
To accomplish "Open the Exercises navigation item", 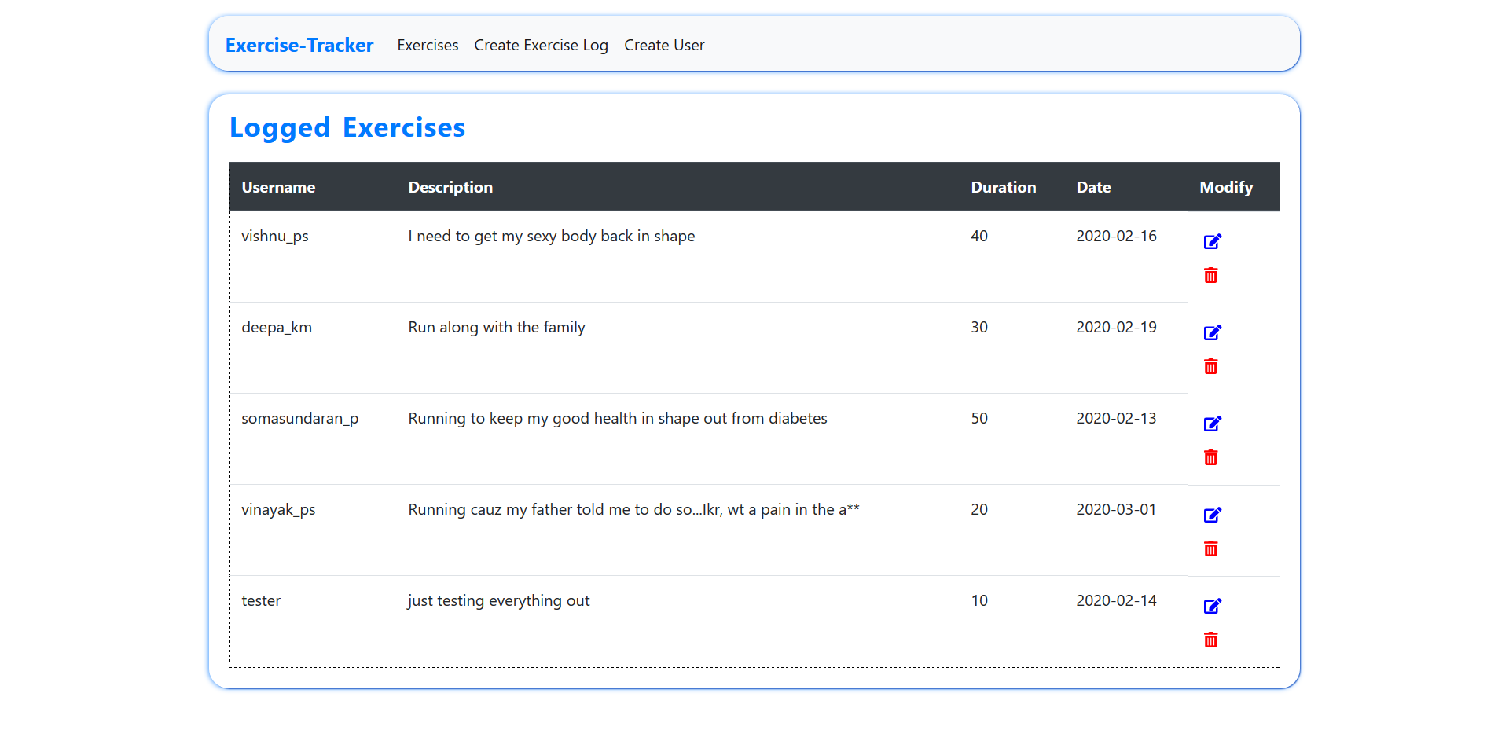I will [428, 45].
